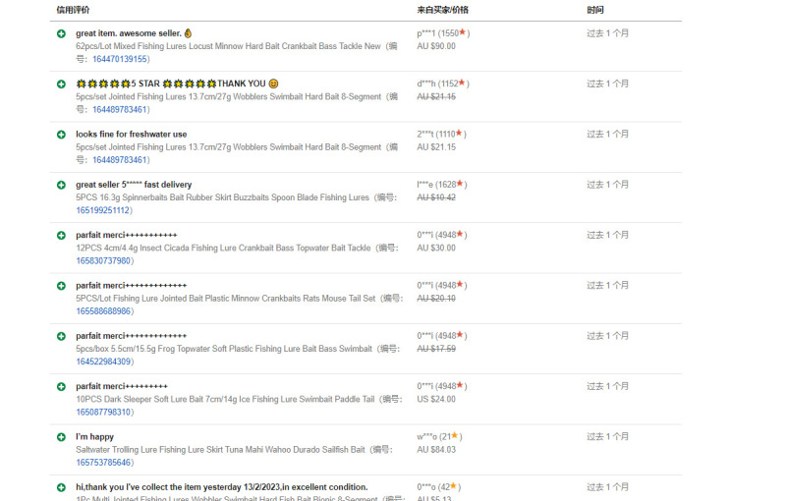Viewport: 786px width, 501px height.
Task: Click red star next to buyer p***1 (1550)
Action: (x=463, y=32)
